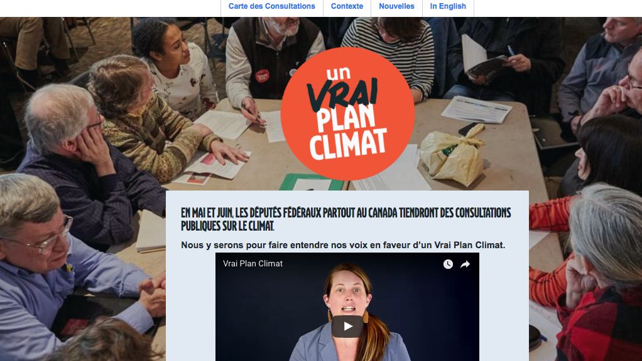
Task: Click the headline about députés fédéraux consultations
Action: click(x=346, y=219)
